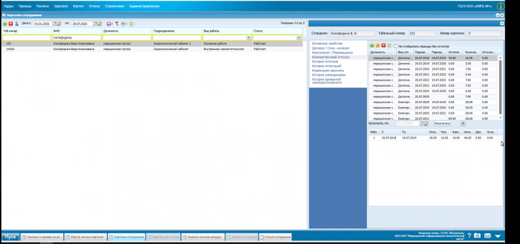The image size is (520, 244).
Task: Click red delete icon in vacation days panel
Action: pyautogui.click(x=383, y=45)
